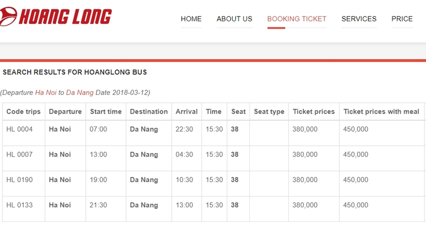Click the 21:30 start time cell
The image size is (426, 225).
click(98, 205)
